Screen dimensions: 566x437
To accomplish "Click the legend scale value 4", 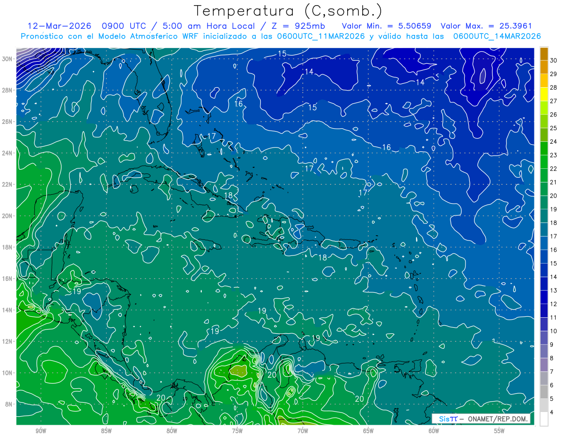I will click(x=552, y=412).
